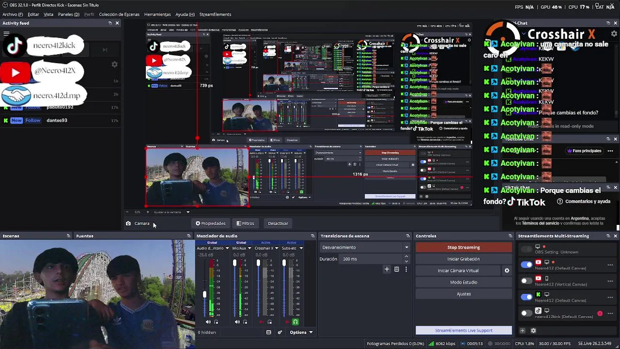
Task: Open options for Kick Neero412 Default Canvas
Action: click(610, 297)
